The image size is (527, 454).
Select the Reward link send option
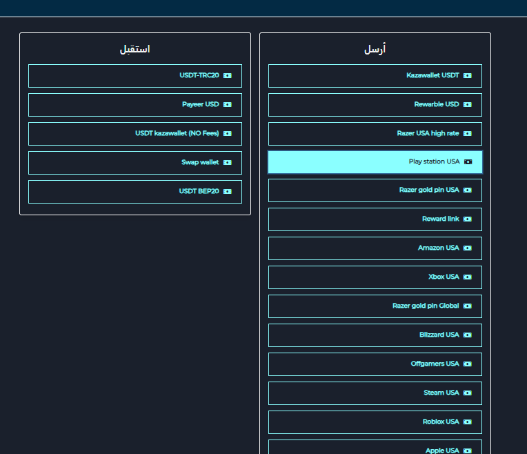[375, 219]
